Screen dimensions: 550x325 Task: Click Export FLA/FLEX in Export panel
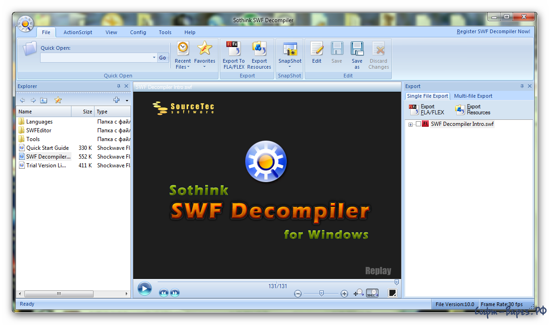pos(427,109)
